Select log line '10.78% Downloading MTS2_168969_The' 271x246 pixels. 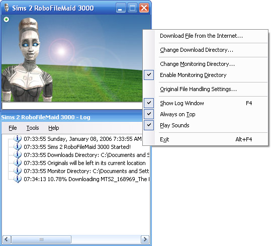[86, 179]
